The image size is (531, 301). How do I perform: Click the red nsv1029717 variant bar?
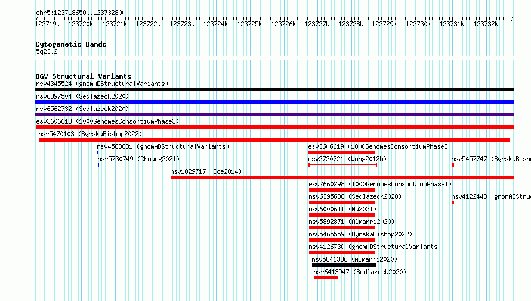(342, 177)
